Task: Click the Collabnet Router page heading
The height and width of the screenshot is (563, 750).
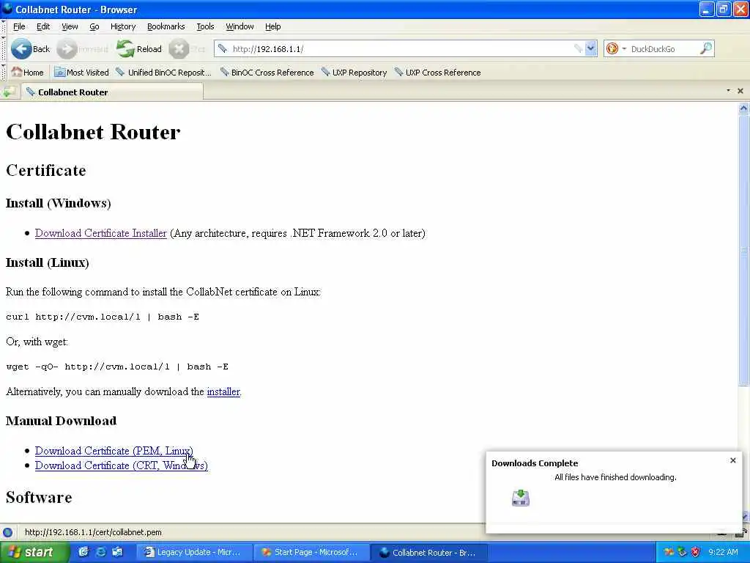Action: point(93,132)
